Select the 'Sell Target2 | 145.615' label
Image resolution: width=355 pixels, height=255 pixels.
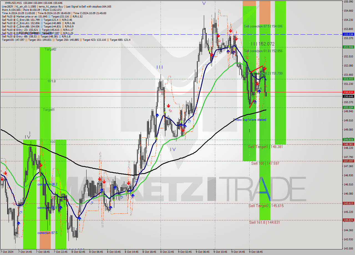(x=266, y=206)
